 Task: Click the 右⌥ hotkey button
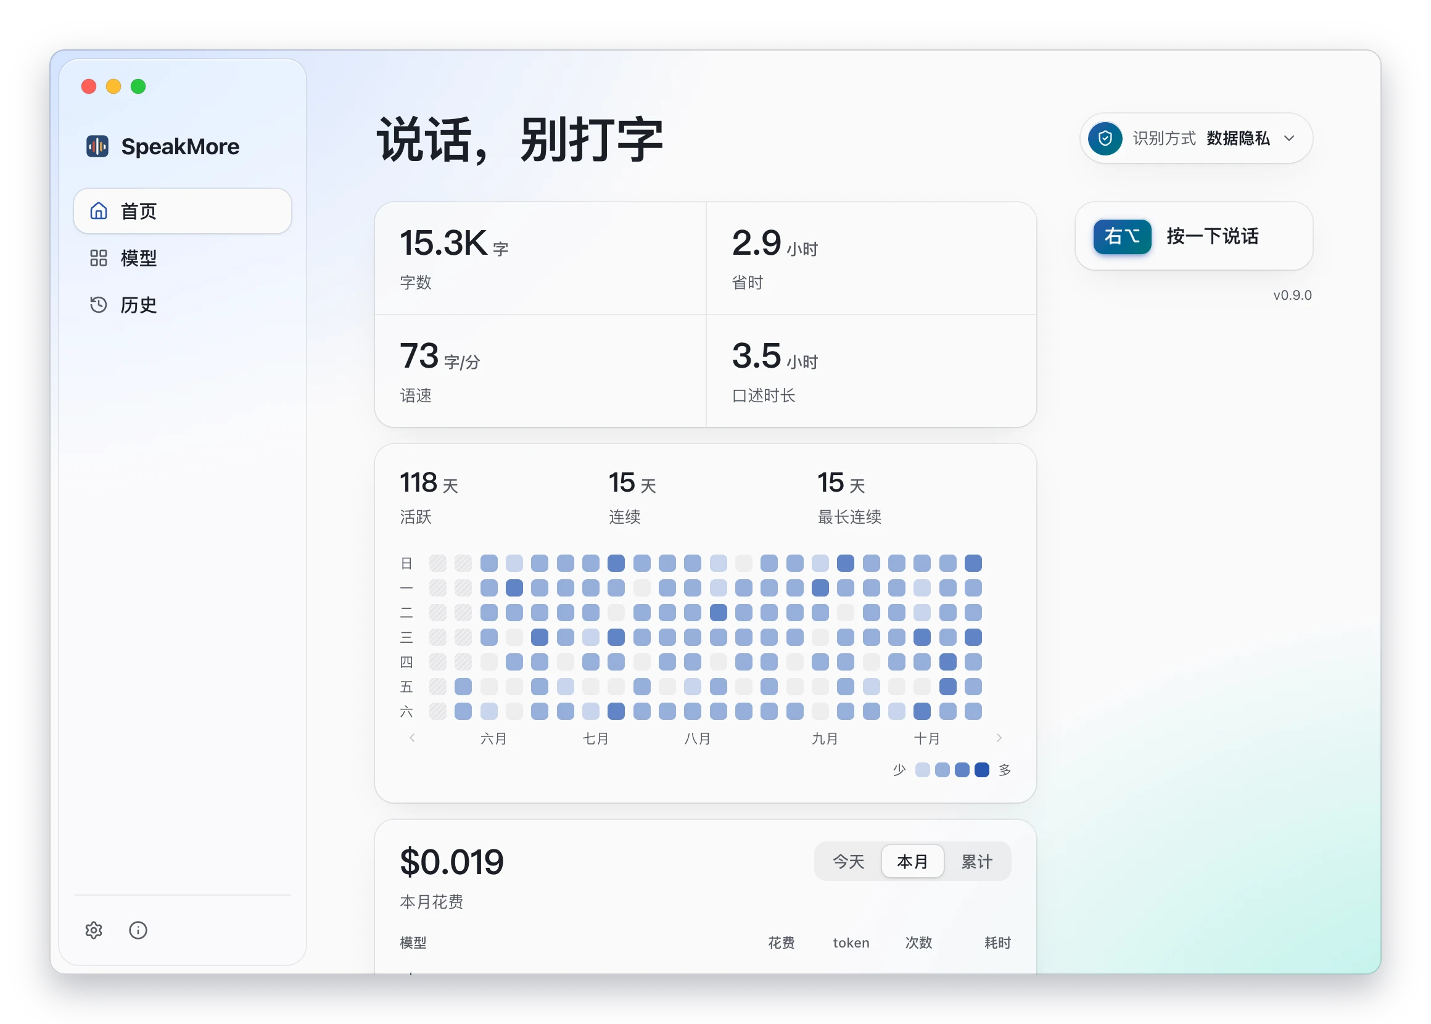pos(1122,236)
